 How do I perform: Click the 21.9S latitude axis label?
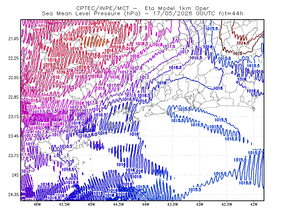coord(14,39)
